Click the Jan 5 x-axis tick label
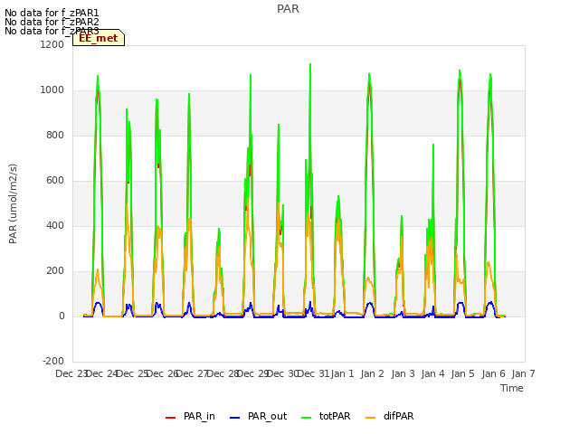The image size is (579, 434). point(462,373)
